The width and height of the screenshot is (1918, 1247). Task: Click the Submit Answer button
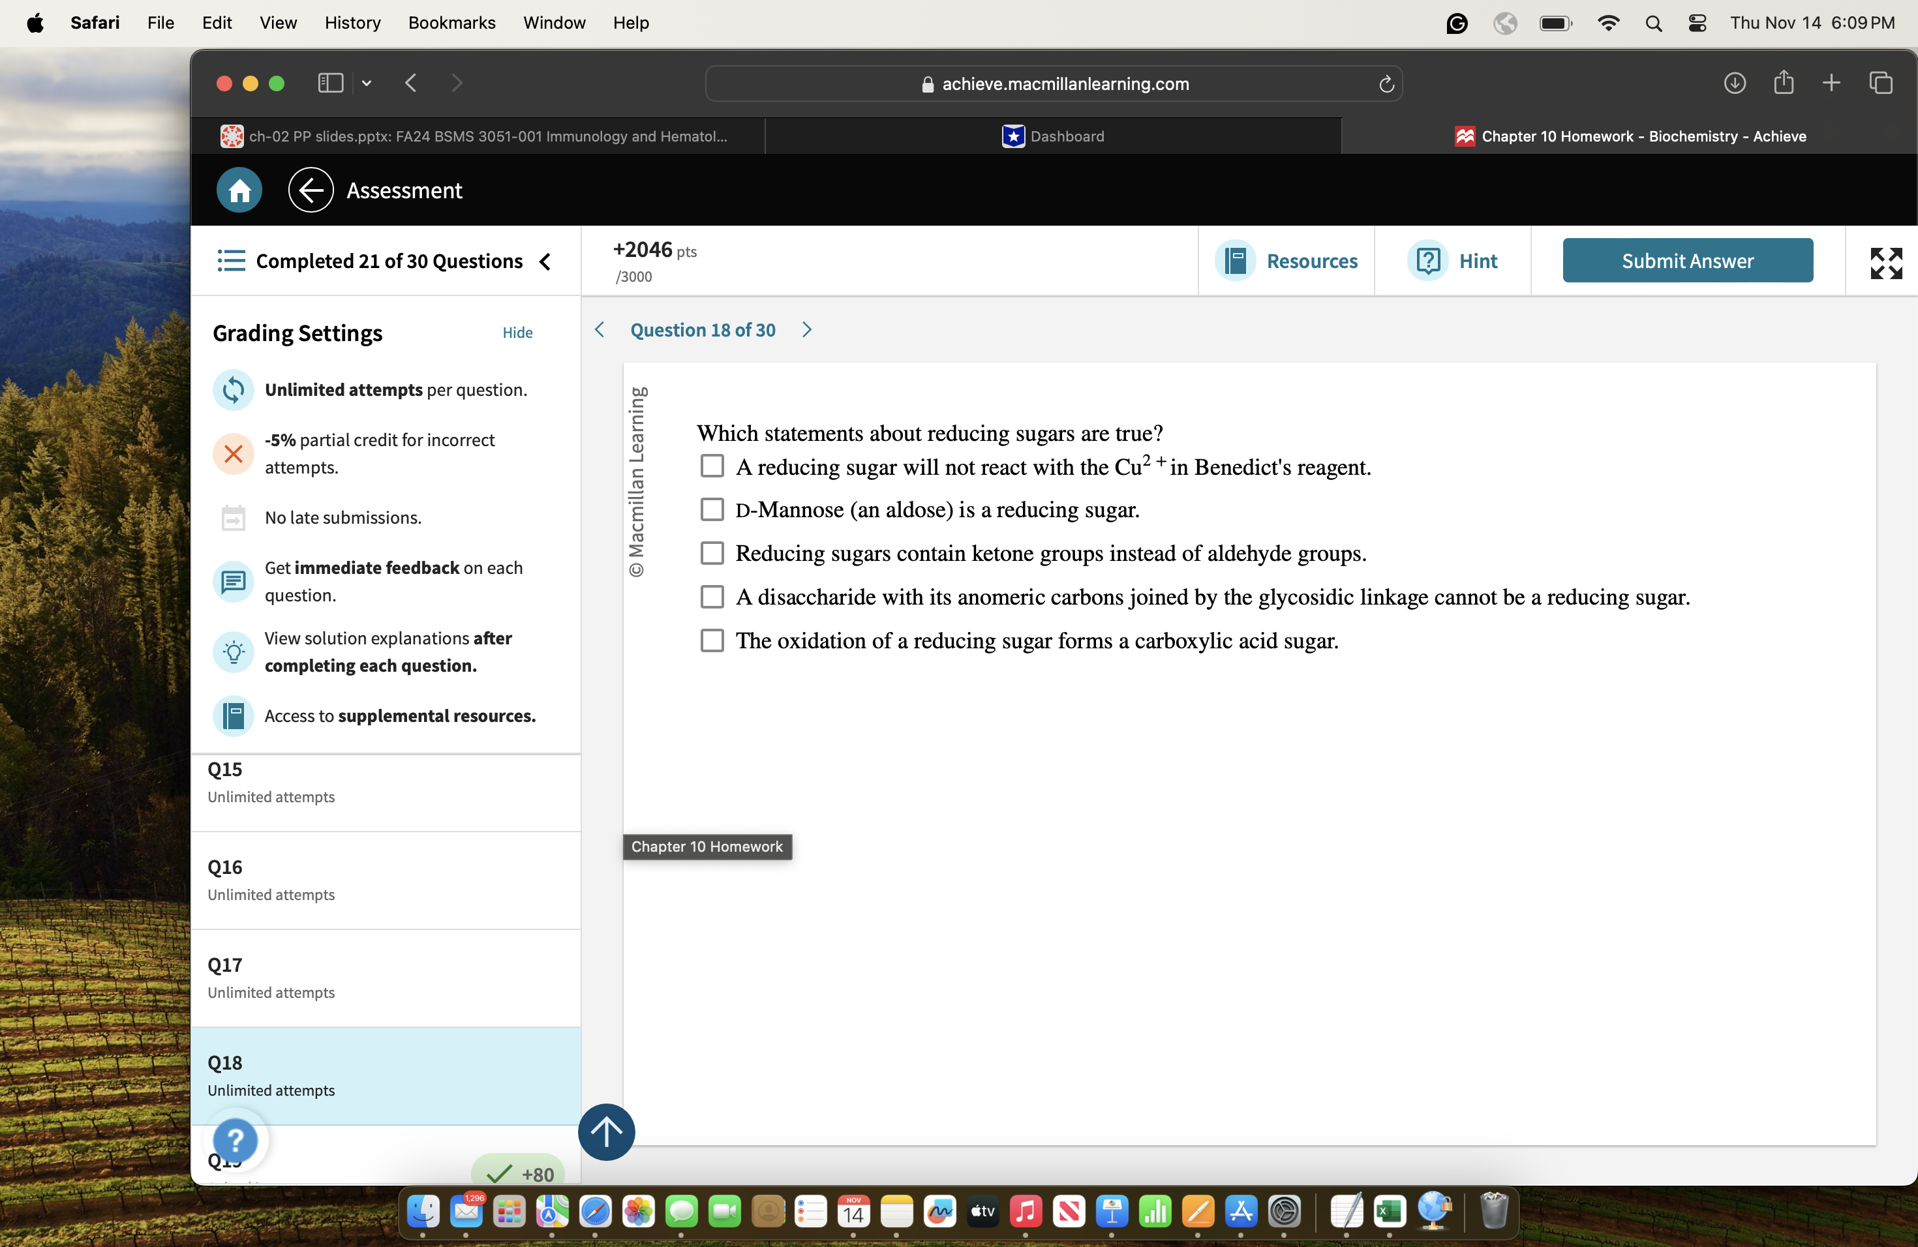[x=1688, y=260]
